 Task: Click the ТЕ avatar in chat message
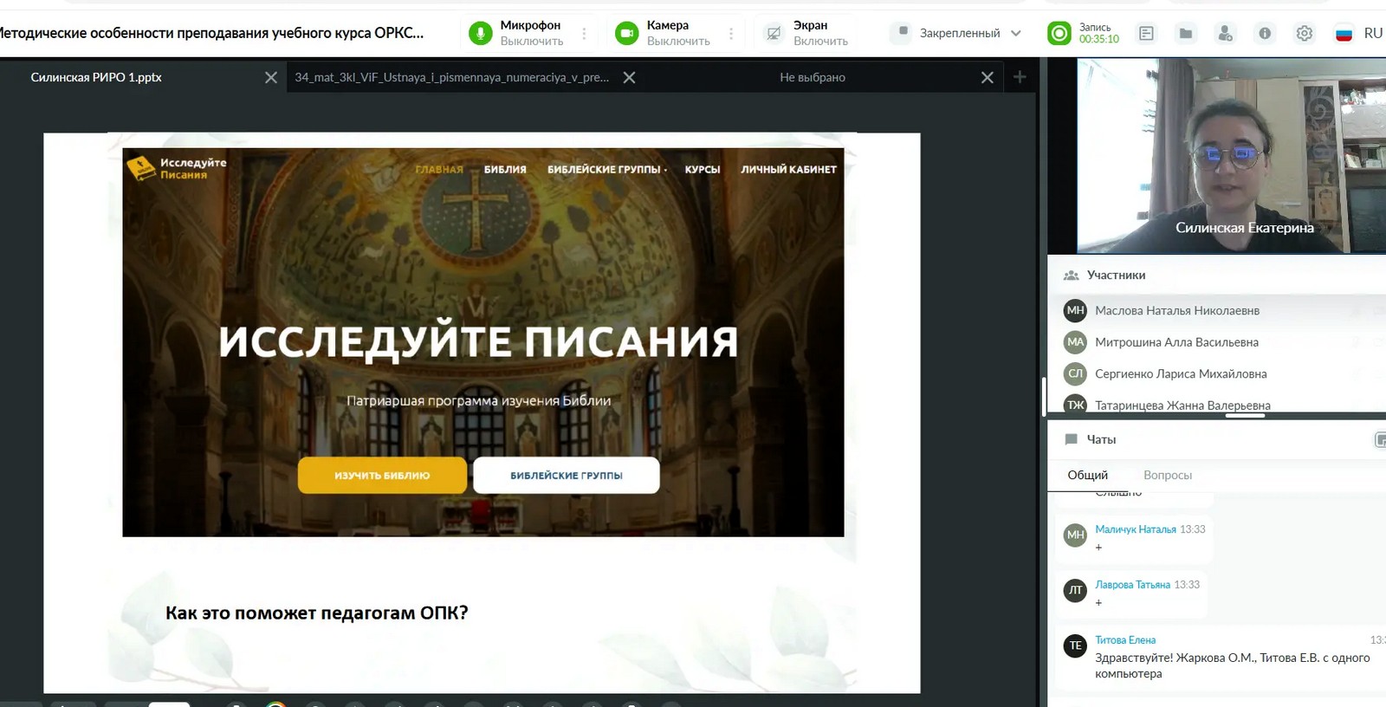click(x=1075, y=645)
